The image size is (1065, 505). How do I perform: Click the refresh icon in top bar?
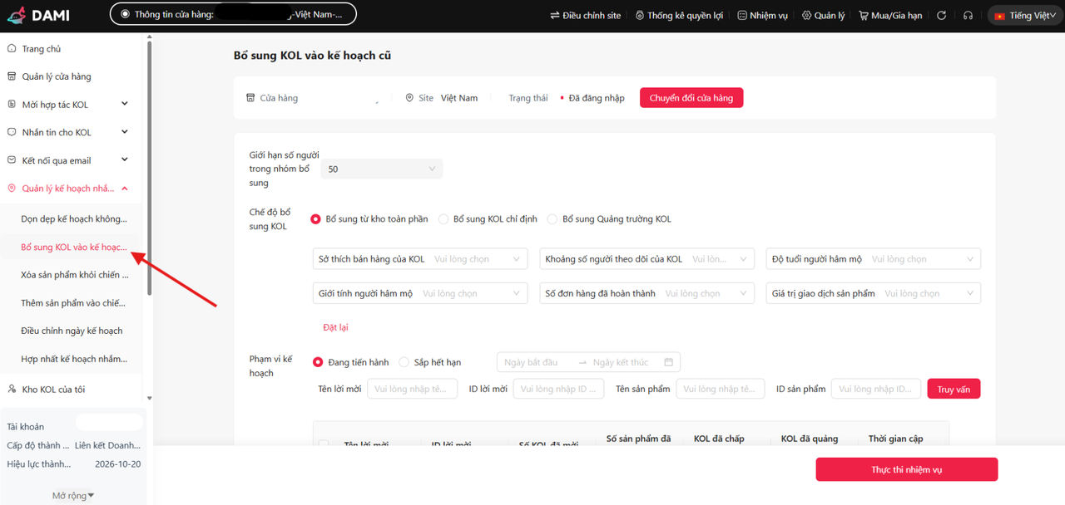click(942, 16)
